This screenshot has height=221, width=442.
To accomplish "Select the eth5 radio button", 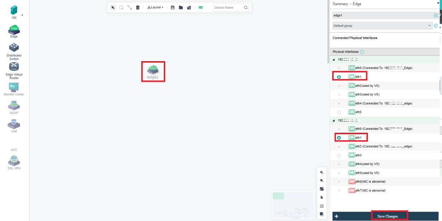I will pyautogui.click(x=339, y=112).
